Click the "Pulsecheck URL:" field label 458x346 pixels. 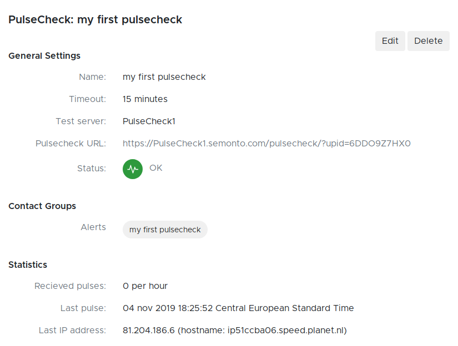71,144
